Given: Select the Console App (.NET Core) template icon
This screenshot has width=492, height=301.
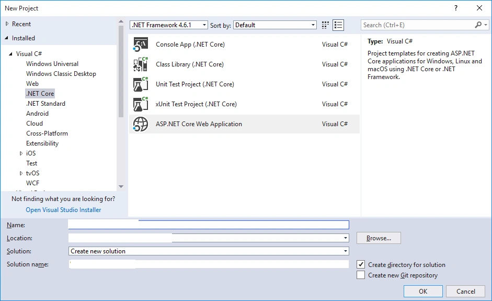Looking at the screenshot, I should (140, 44).
